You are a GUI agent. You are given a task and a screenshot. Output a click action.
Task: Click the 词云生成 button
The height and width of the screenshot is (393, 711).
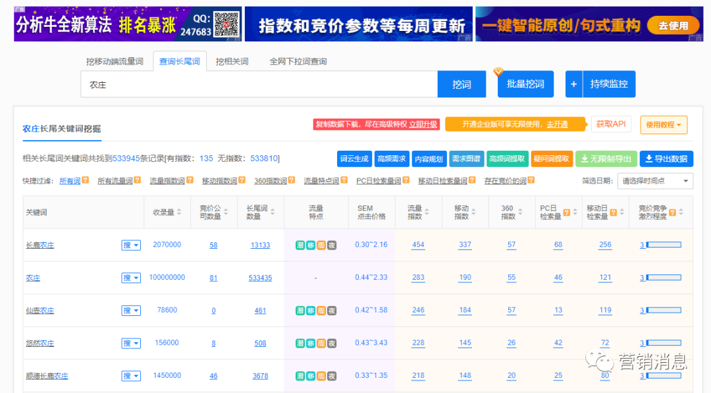click(x=355, y=159)
